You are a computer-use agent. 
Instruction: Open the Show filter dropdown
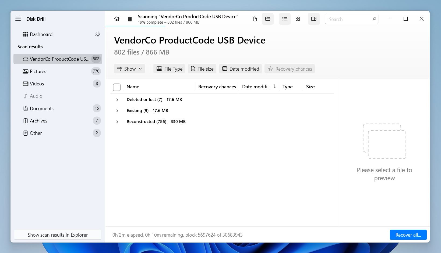[x=129, y=69]
